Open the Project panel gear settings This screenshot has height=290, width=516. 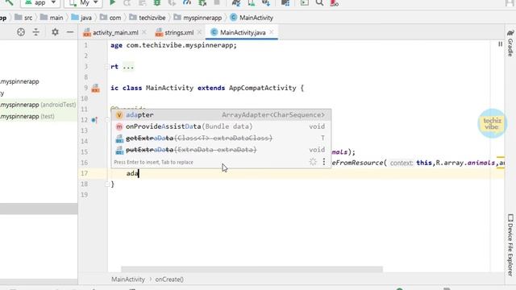[55, 32]
